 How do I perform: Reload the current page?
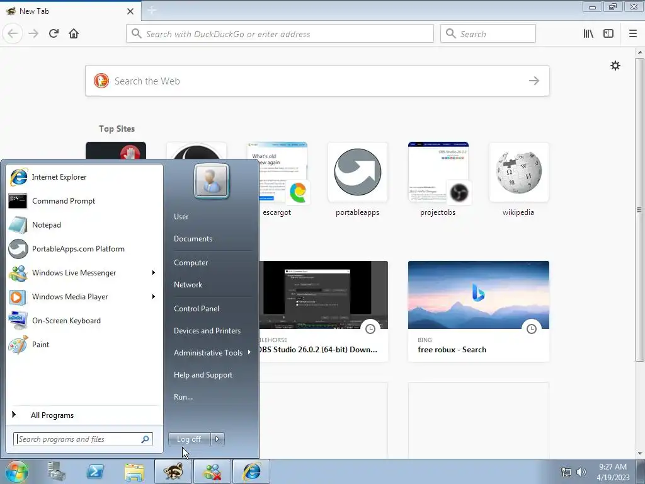[x=54, y=34]
